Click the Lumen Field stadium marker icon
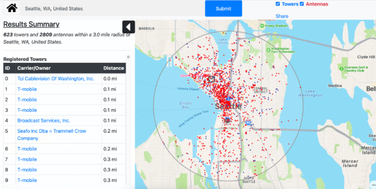 227,120
